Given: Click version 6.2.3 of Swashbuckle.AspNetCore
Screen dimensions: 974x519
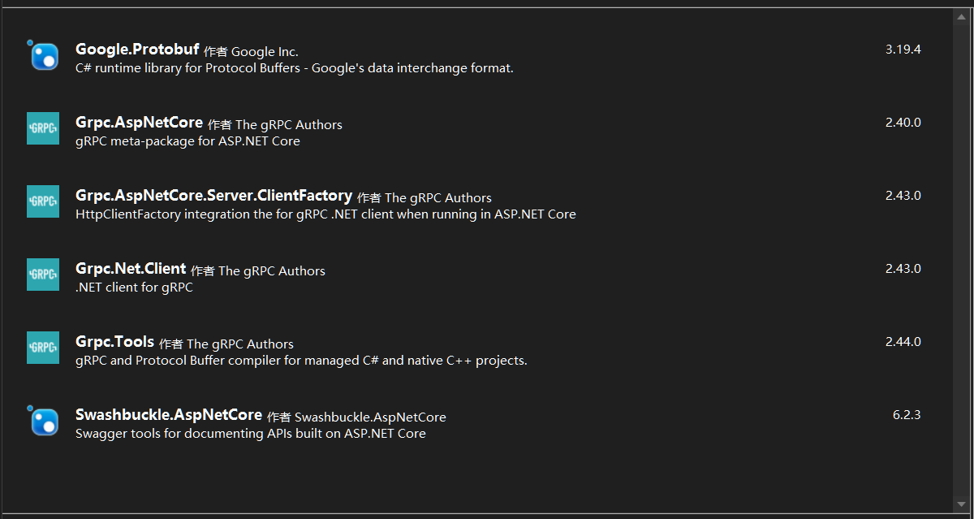Looking at the screenshot, I should (x=907, y=414).
